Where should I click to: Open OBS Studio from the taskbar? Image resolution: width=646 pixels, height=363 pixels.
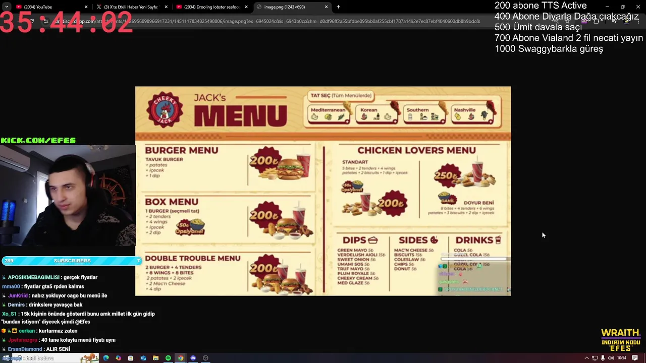click(205, 358)
